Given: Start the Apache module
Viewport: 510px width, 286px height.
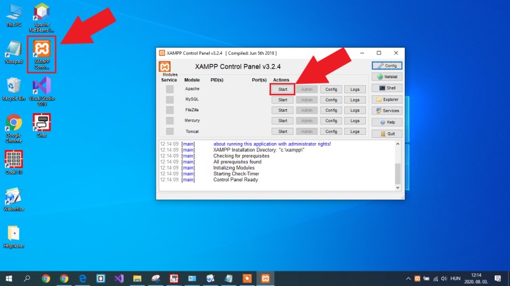Looking at the screenshot, I should pyautogui.click(x=282, y=89).
